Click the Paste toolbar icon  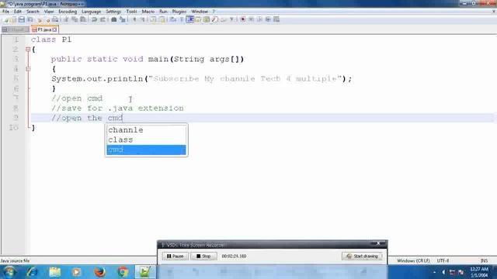pyautogui.click(x=83, y=19)
